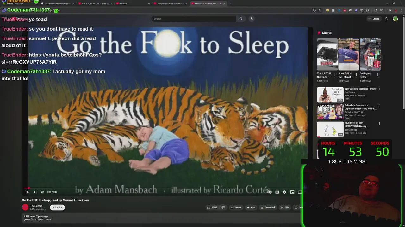Toggle autoplay in the video player
The height and width of the screenshot is (227, 405).
270,192
